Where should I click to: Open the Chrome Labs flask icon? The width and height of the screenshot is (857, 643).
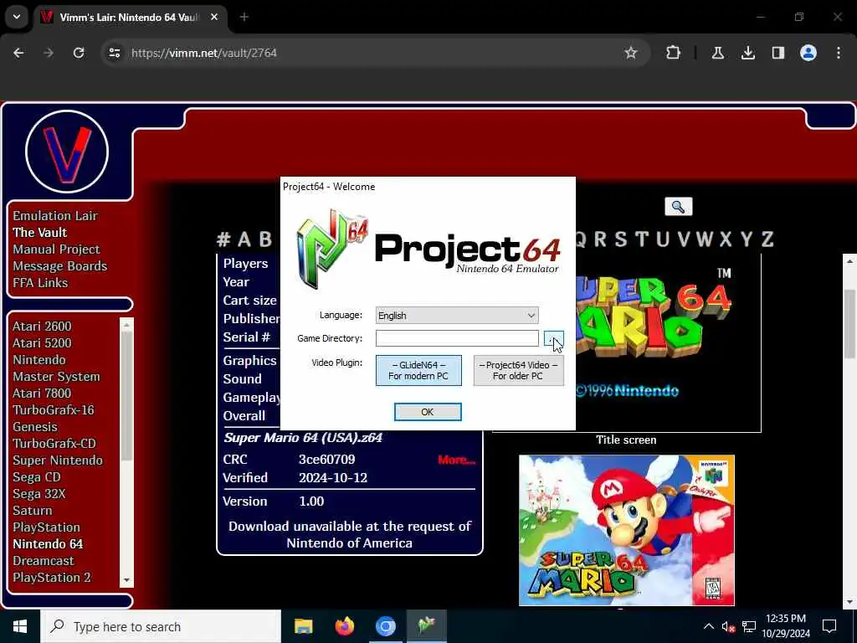pos(717,53)
